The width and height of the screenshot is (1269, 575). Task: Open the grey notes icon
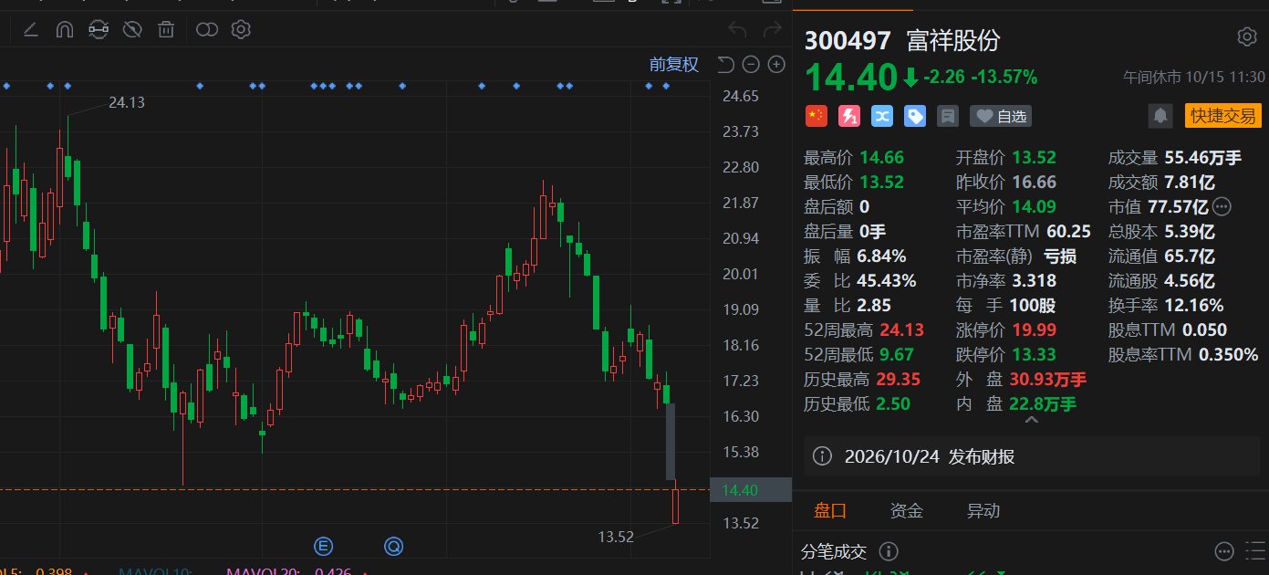click(x=948, y=116)
